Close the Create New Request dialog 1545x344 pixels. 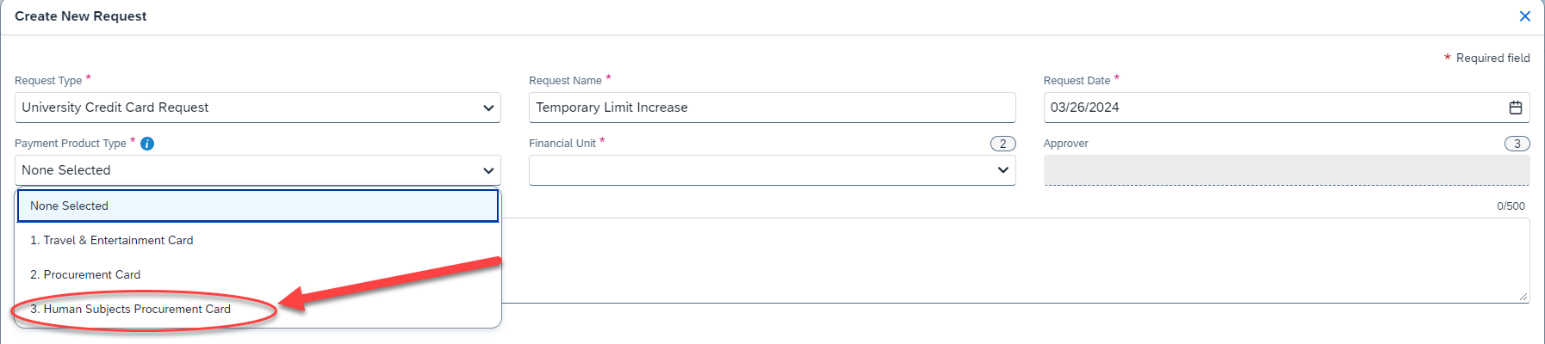[x=1524, y=16]
